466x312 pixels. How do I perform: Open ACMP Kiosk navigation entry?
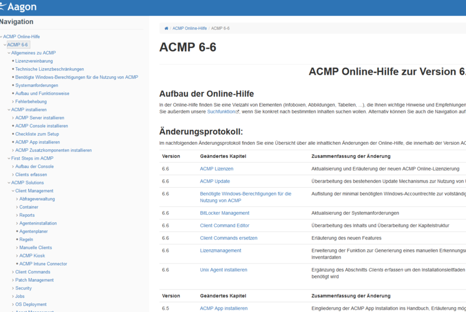coord(32,256)
